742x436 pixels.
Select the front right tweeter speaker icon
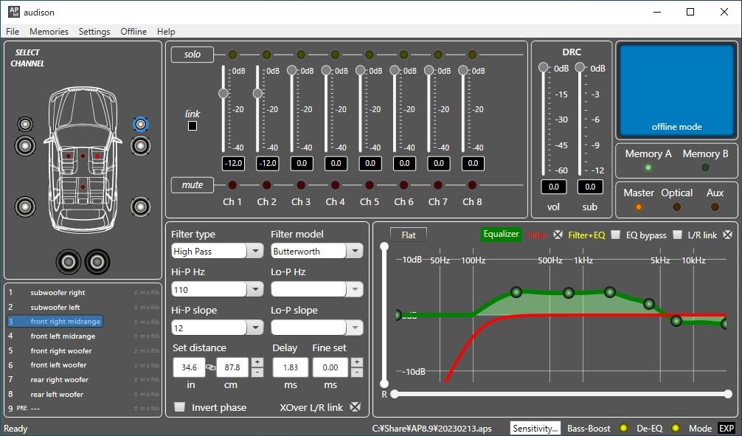141,124
